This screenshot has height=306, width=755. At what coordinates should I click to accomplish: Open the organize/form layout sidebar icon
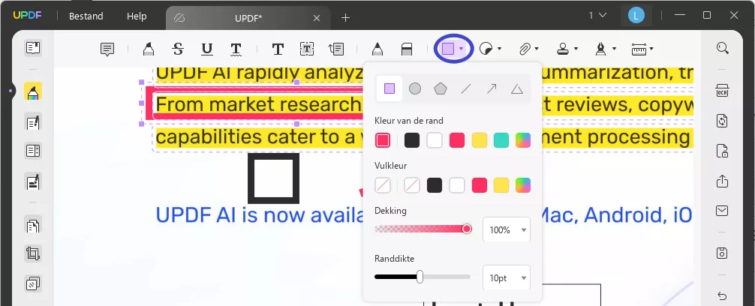tap(33, 151)
